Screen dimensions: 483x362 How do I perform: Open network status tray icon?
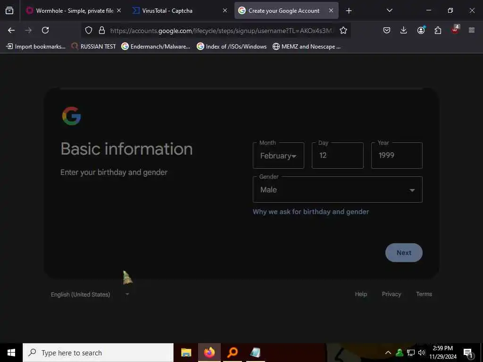point(411,353)
